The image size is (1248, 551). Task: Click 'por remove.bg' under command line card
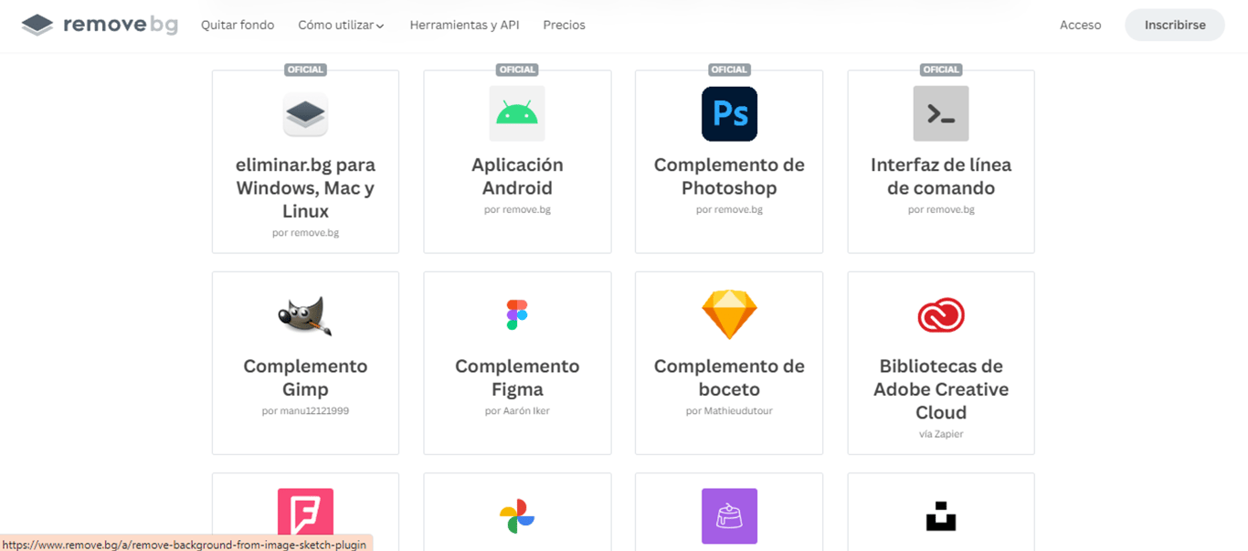tap(941, 209)
